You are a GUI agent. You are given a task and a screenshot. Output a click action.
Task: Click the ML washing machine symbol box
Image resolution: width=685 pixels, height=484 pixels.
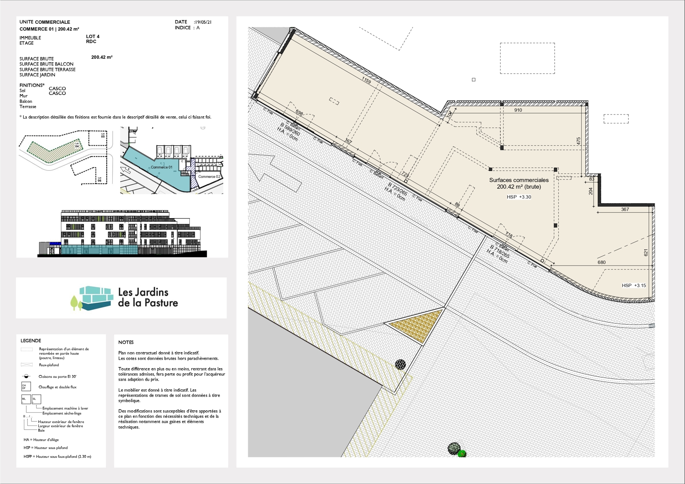25,399
